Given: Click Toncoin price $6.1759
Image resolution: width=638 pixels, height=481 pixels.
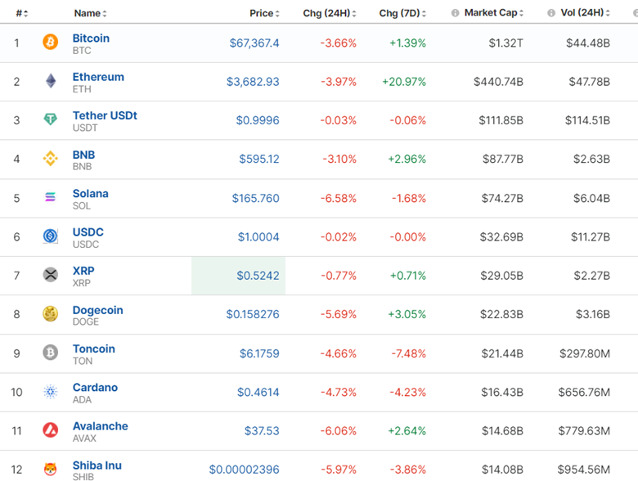Looking at the screenshot, I should tap(259, 353).
